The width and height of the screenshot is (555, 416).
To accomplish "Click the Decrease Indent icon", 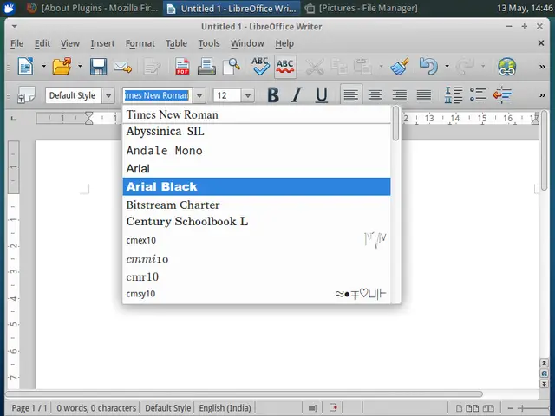I will click(x=502, y=95).
